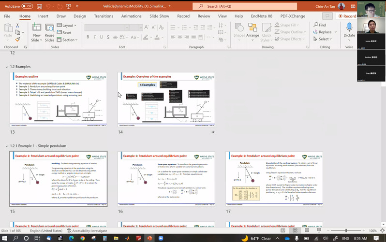
Task: Click the Cut scissors icon
Action: point(18,25)
